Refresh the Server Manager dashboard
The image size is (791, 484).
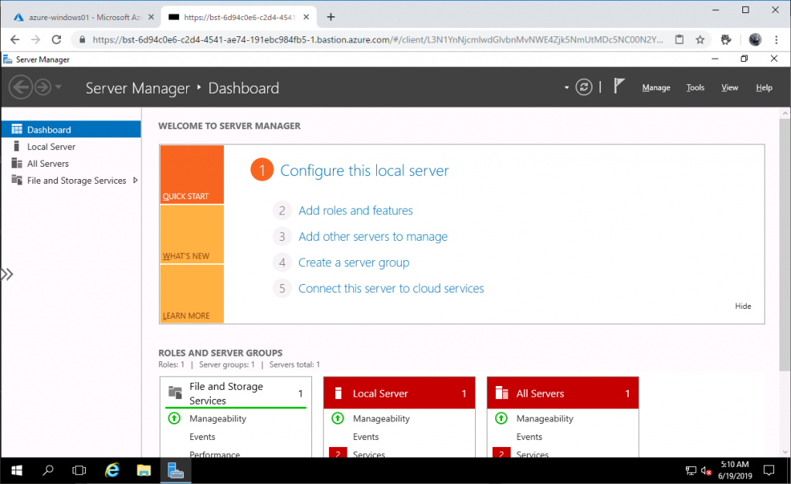(x=584, y=87)
